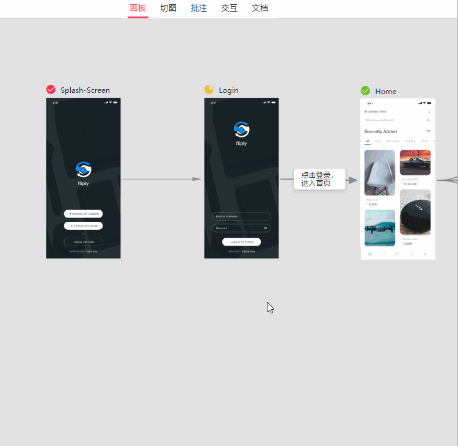Click the fliply logo on Login artboard
This screenshot has height=446, width=458.
(x=241, y=134)
